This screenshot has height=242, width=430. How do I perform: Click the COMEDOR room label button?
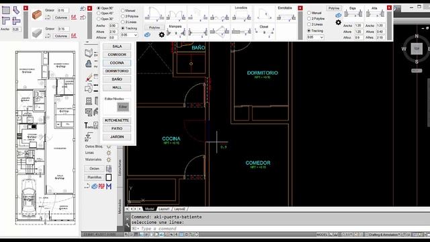117,54
